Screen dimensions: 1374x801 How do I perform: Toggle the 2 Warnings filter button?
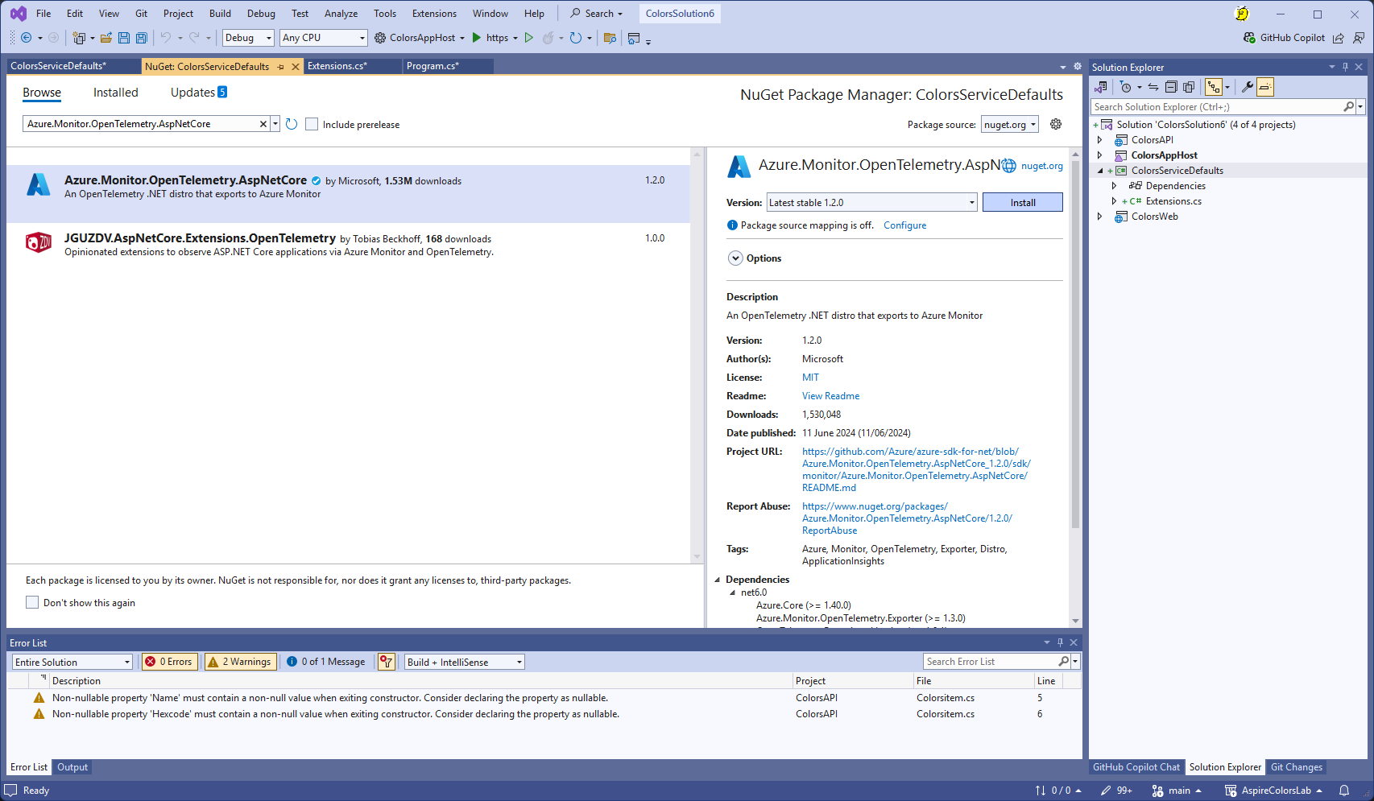pyautogui.click(x=240, y=662)
